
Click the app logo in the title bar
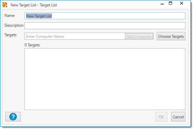tap(5, 5)
